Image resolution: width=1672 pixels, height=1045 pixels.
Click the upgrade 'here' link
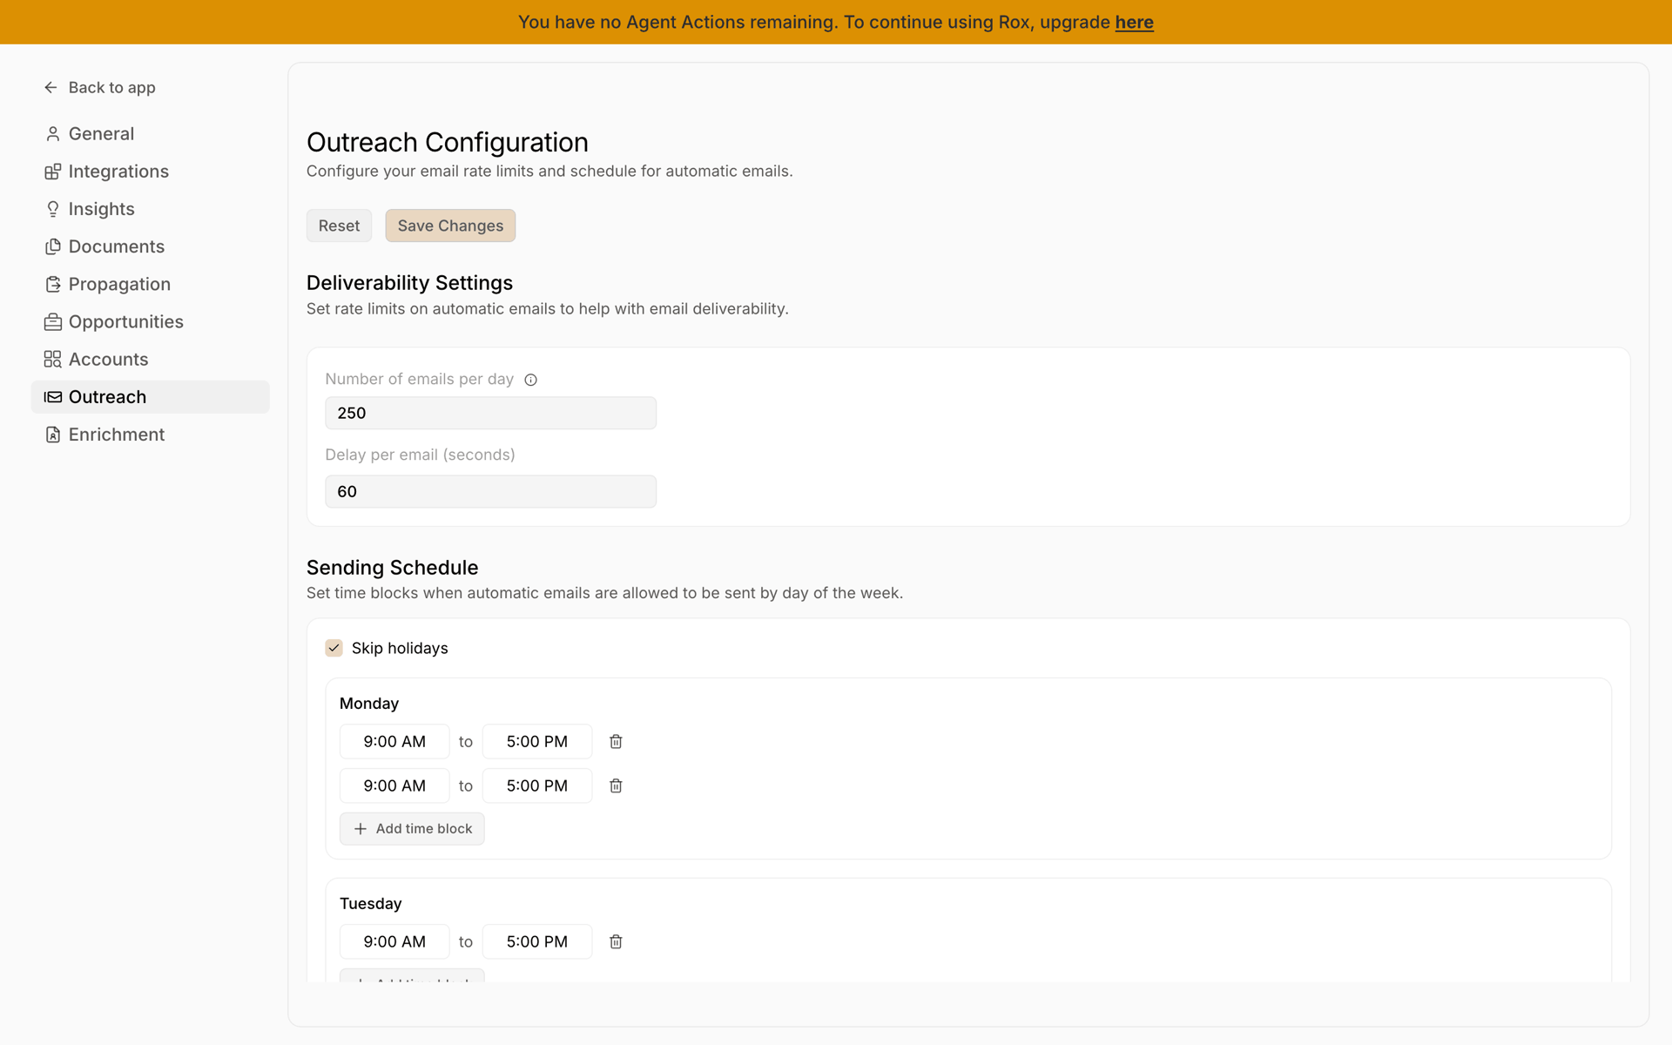coord(1134,22)
